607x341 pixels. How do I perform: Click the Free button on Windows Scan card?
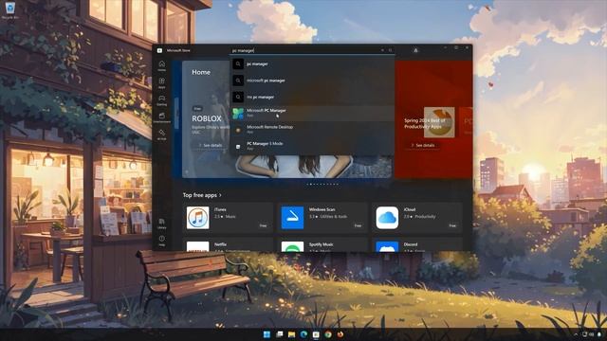point(359,225)
